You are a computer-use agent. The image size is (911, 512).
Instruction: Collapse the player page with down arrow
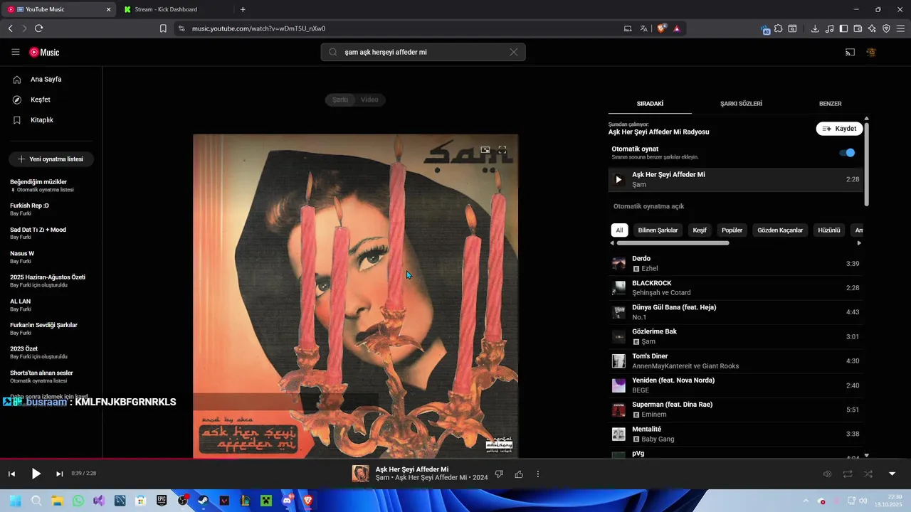pos(892,474)
